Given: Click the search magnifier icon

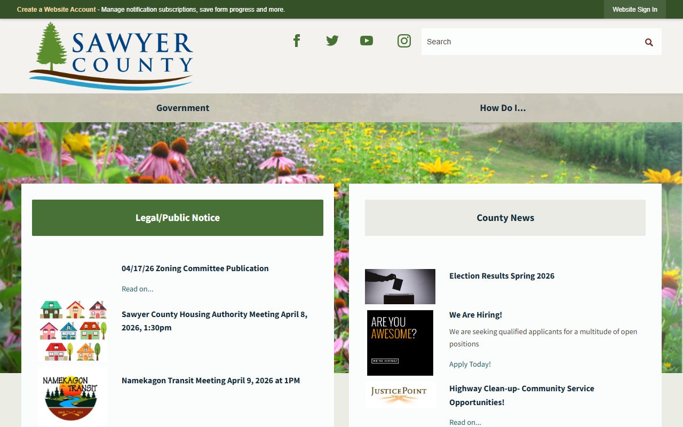Looking at the screenshot, I should (x=649, y=42).
